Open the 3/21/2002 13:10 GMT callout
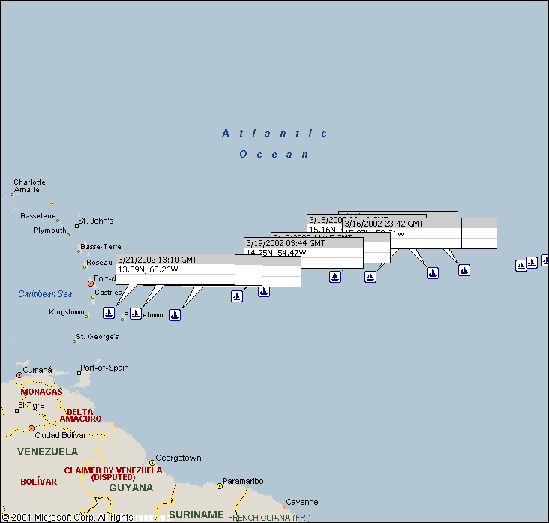Screen dimensions: 549x523 pos(157,260)
